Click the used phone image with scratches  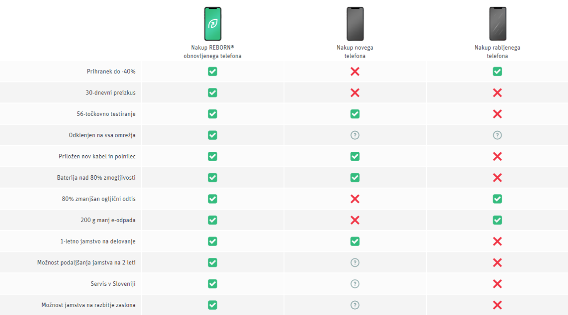pos(497,24)
